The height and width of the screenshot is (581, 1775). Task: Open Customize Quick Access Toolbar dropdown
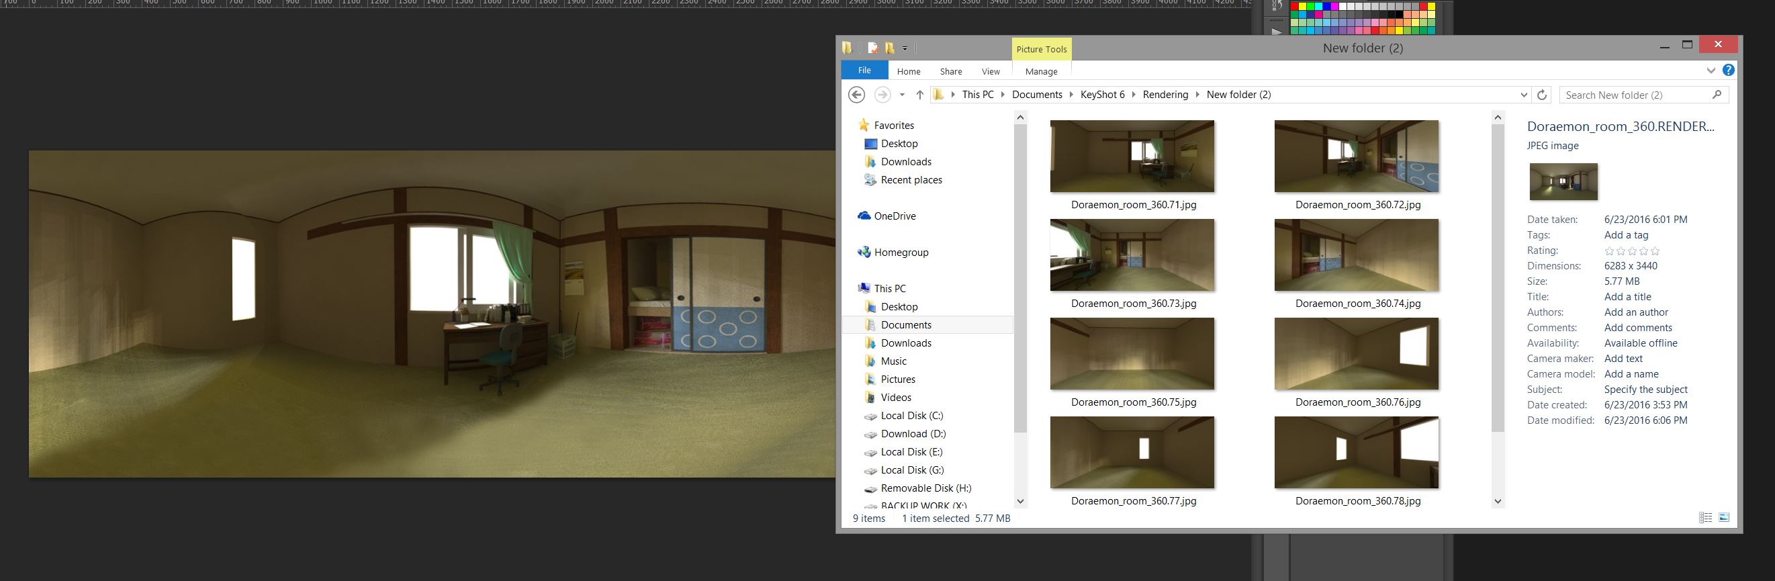(x=905, y=48)
